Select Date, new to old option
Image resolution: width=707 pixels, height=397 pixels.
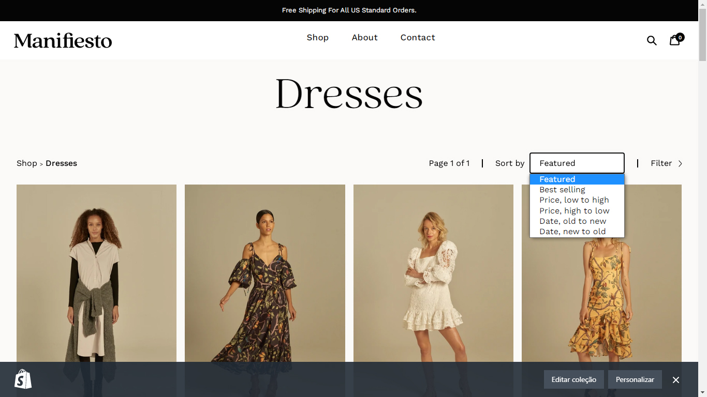point(577,232)
